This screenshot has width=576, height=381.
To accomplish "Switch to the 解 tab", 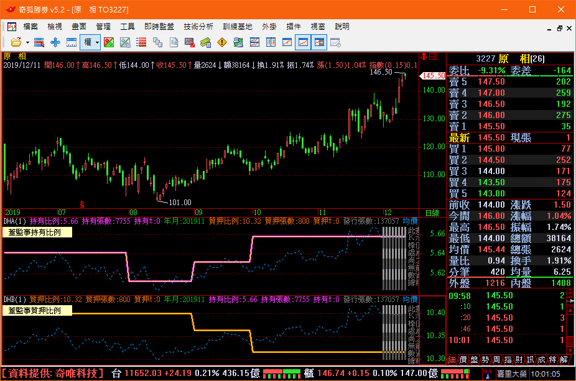I will coord(564,360).
